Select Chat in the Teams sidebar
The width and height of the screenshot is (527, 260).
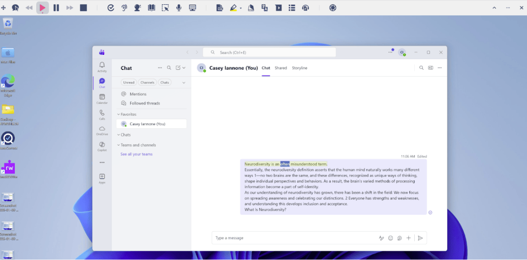point(102,83)
